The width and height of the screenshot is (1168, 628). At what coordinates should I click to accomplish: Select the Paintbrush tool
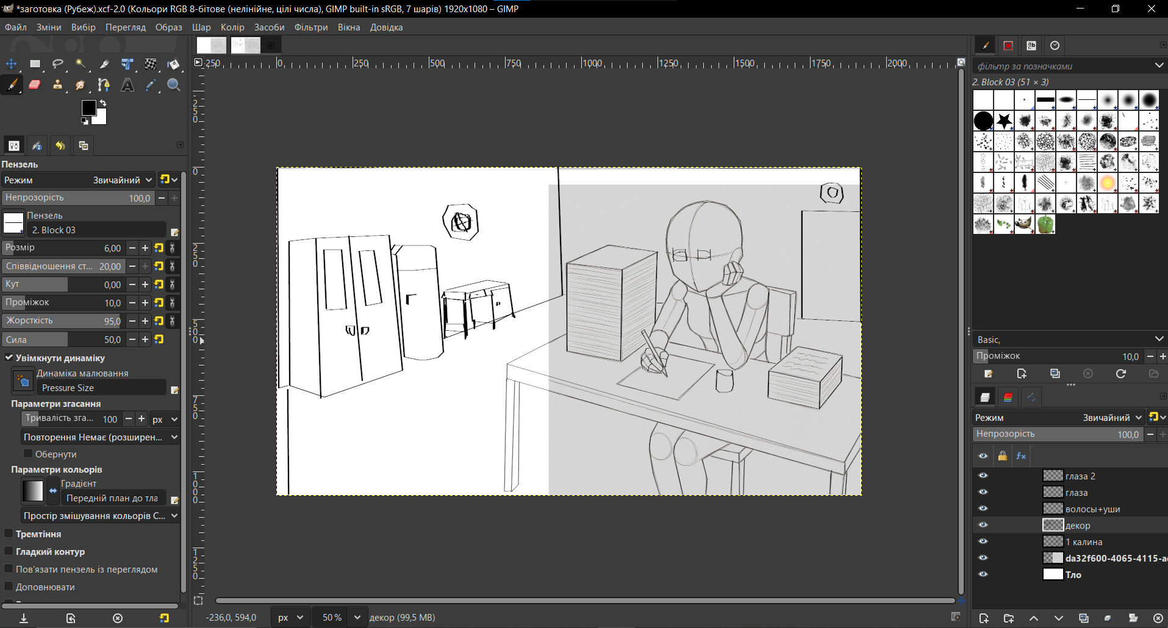12,85
